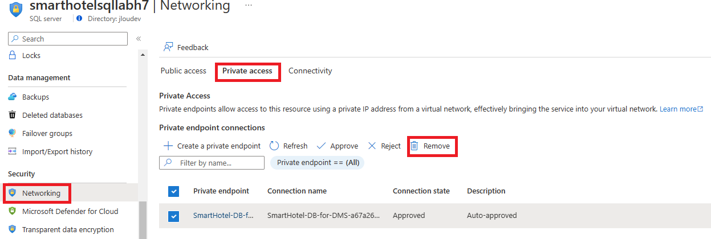711x239 pixels.
Task: Click the Feedback button
Action: pyautogui.click(x=186, y=47)
